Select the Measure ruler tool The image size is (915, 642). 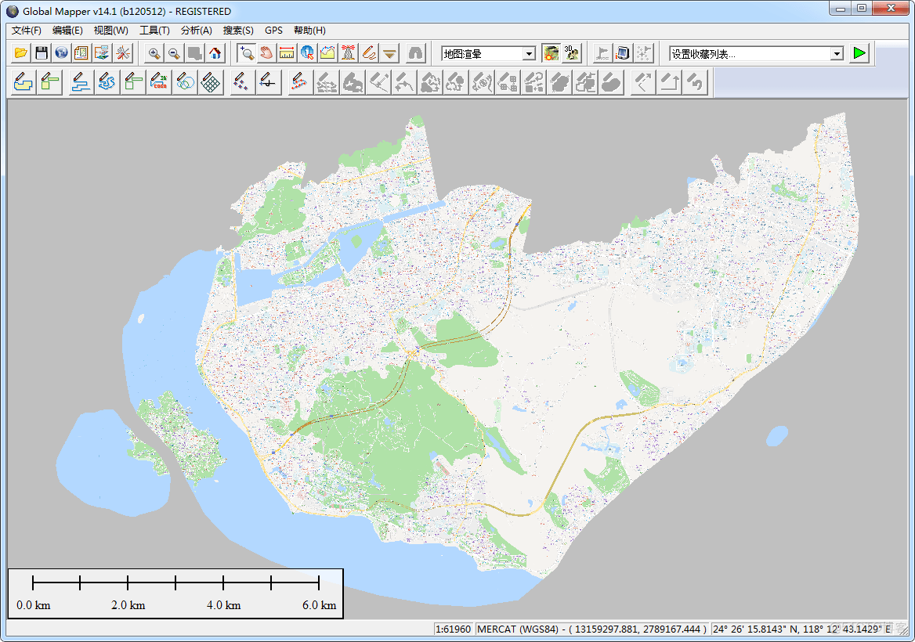[x=287, y=53]
